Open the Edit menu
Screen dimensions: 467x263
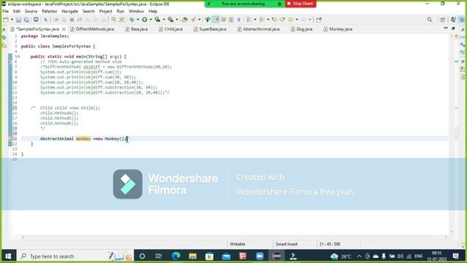pyautogui.click(x=17, y=12)
